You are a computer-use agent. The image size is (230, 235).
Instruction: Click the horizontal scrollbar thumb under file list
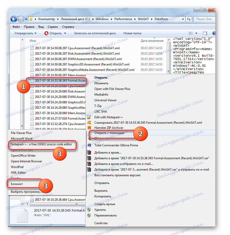(58, 204)
